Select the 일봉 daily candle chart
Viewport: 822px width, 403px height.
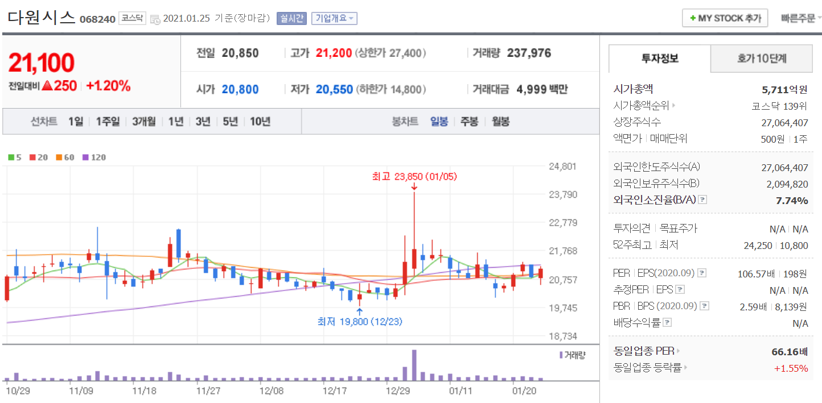[439, 121]
